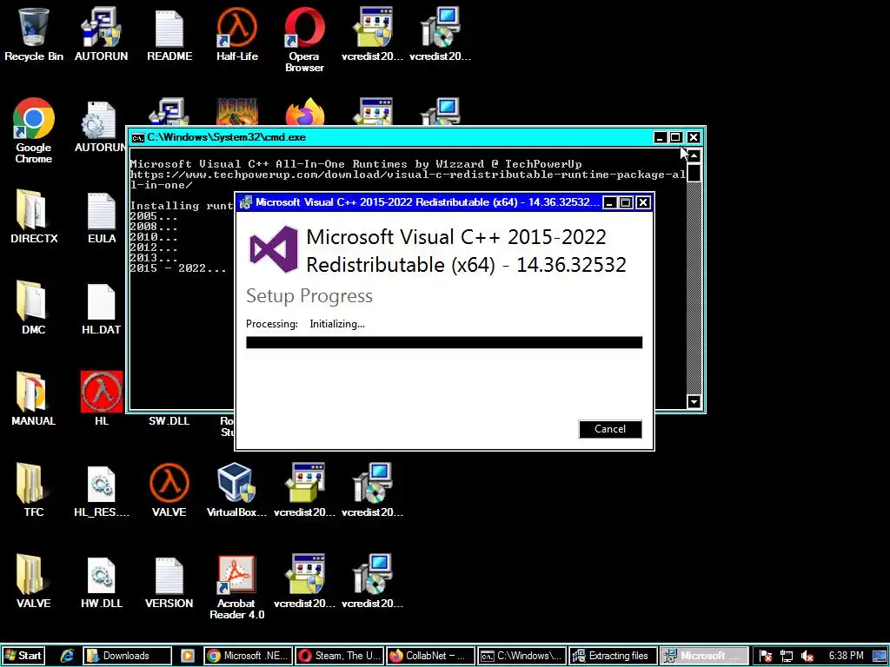Open the network tray icon
This screenshot has width=890, height=667.
coord(786,657)
